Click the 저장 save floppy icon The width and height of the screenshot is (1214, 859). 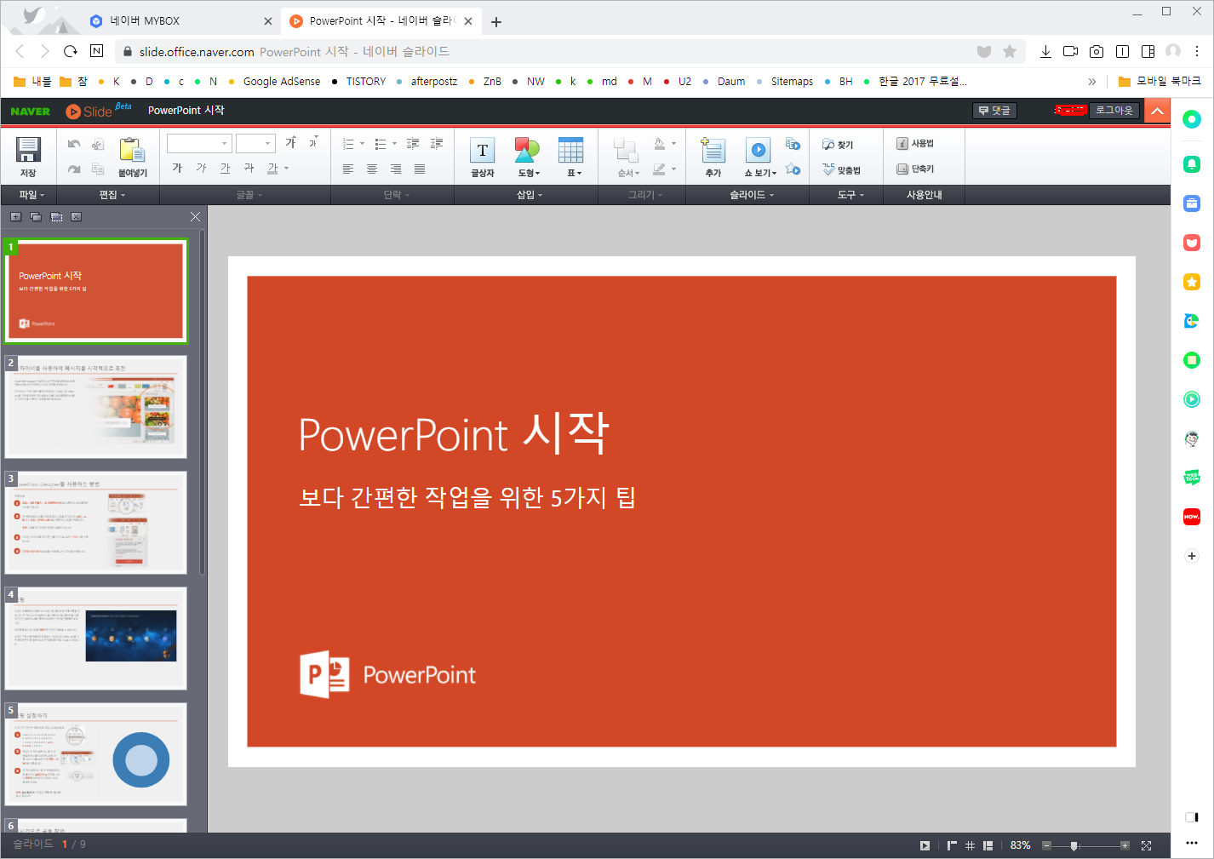pos(28,150)
